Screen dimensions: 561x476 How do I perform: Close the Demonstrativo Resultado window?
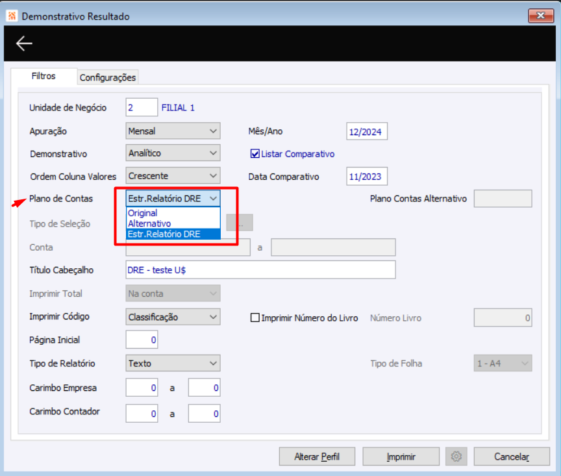541,16
